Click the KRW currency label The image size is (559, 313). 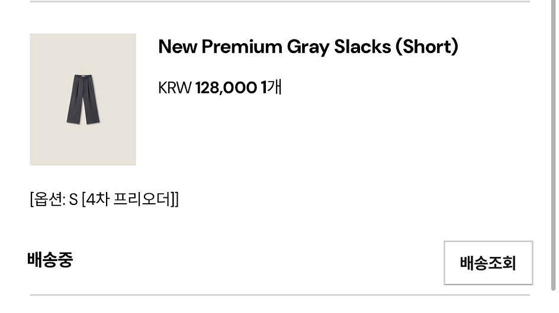pyautogui.click(x=175, y=88)
